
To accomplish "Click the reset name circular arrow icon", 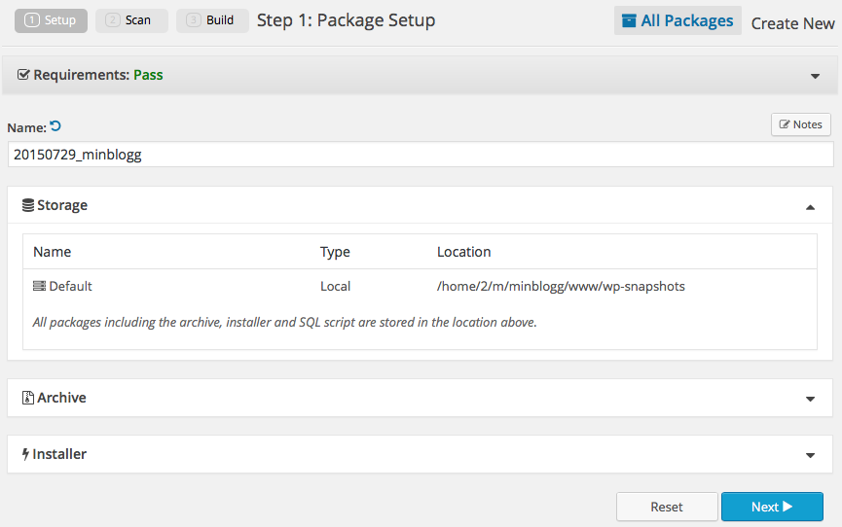I will (55, 126).
